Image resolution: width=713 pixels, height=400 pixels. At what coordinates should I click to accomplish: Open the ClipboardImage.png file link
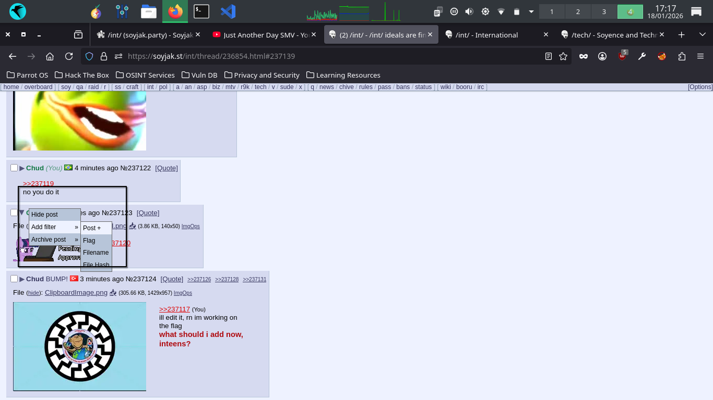click(x=76, y=293)
